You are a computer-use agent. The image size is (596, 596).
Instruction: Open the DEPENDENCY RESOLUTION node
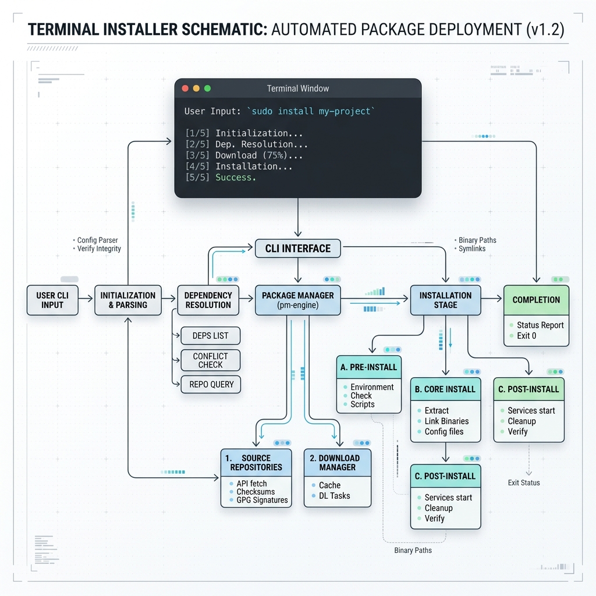tap(208, 300)
